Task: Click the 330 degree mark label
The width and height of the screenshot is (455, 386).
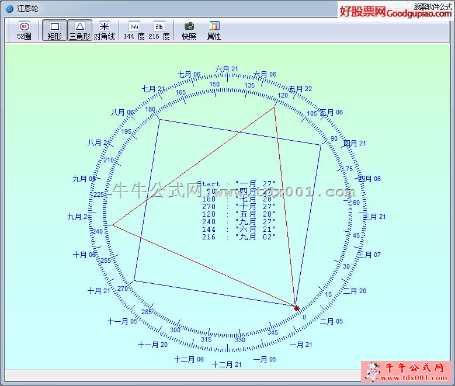Action: (240, 340)
